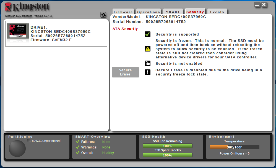
Task: Click checkmark next to Warnings
Action: point(78,147)
